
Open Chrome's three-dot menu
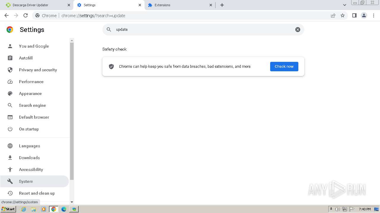click(373, 15)
